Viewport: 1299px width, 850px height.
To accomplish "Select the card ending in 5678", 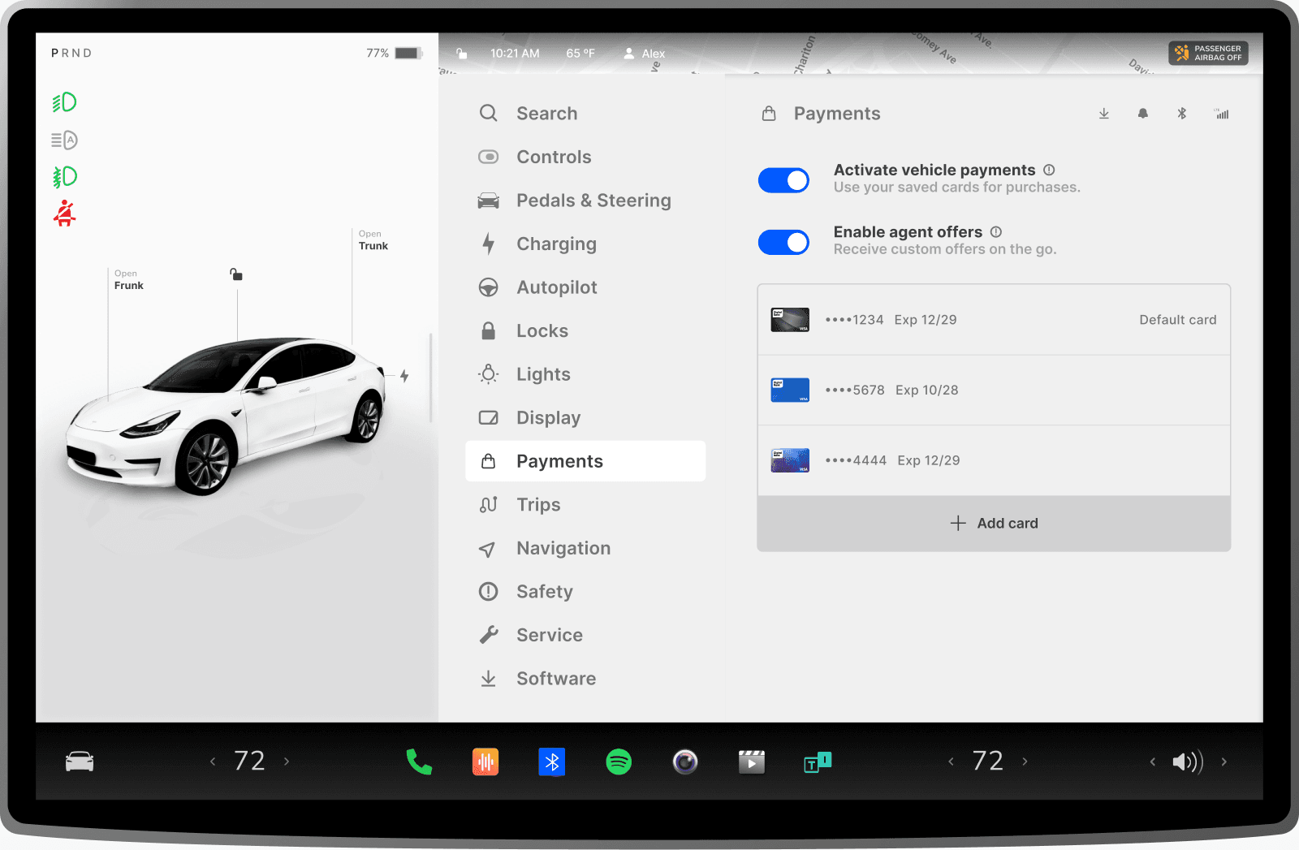I will (994, 390).
